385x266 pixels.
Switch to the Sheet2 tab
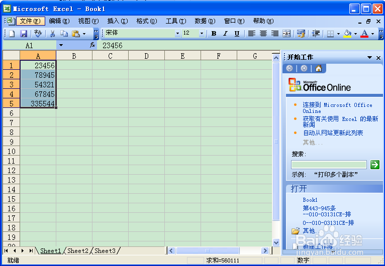click(77, 251)
